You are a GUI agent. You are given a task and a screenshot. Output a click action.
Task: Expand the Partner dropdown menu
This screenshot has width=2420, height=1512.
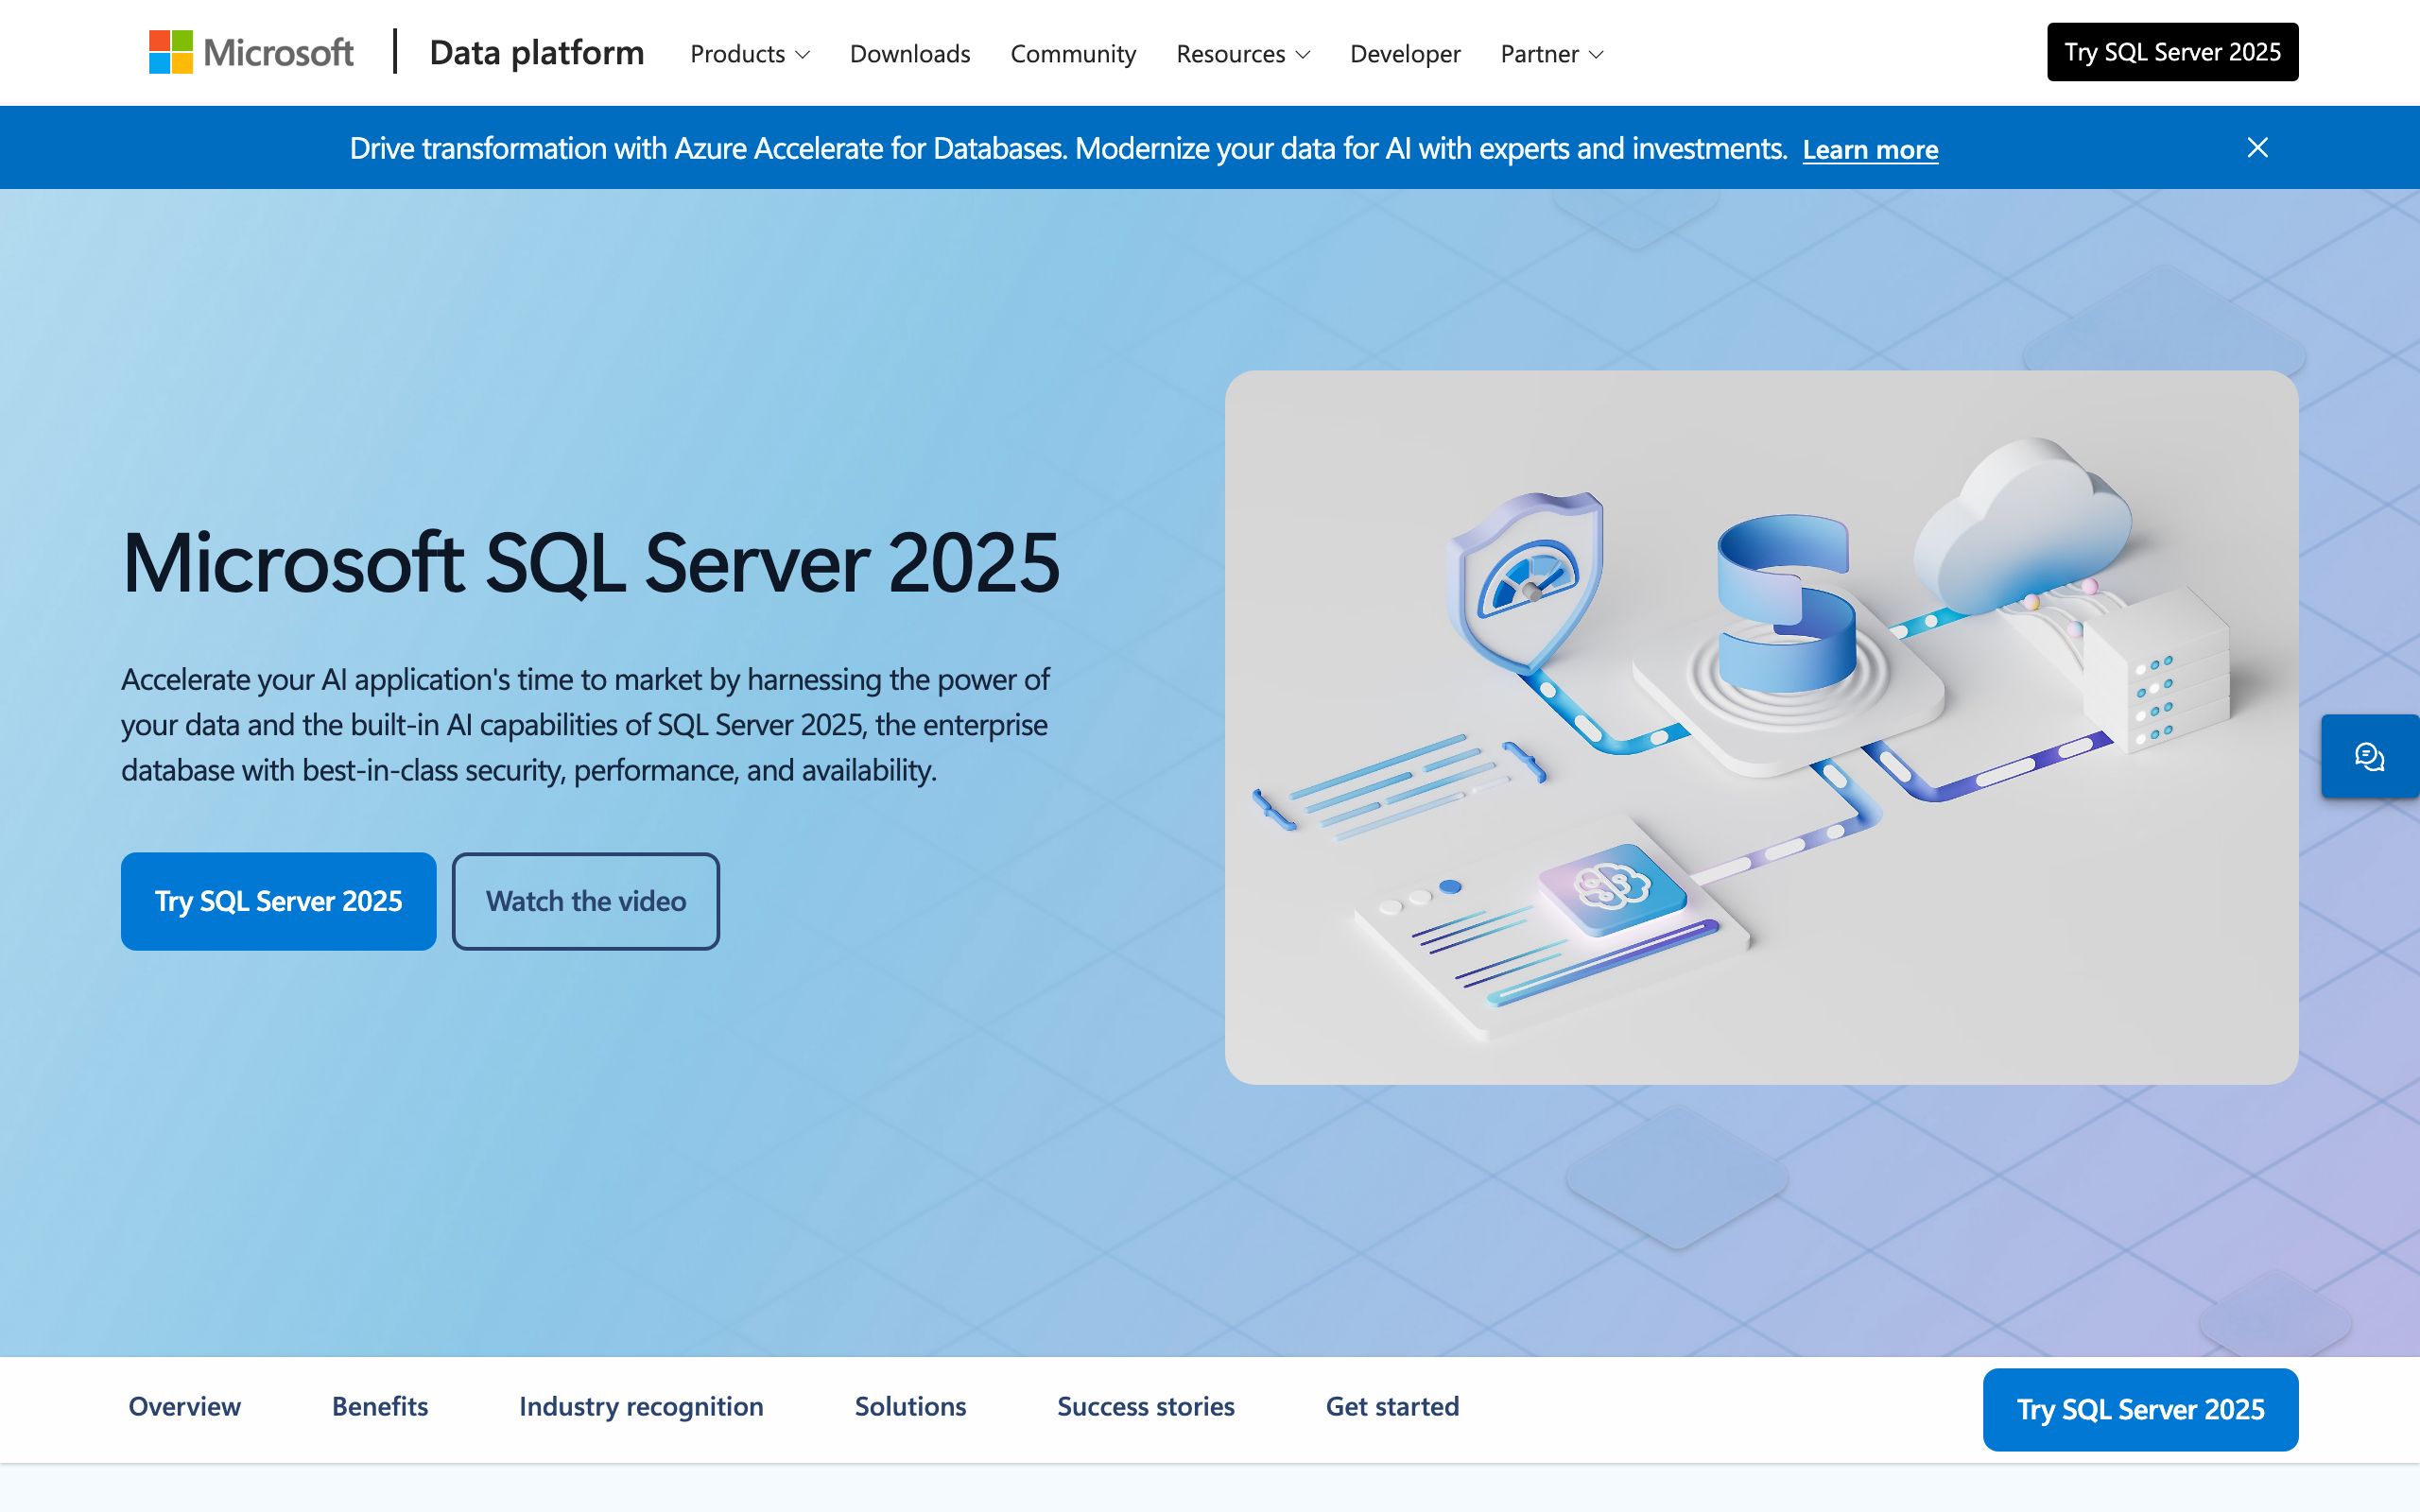coord(1552,53)
